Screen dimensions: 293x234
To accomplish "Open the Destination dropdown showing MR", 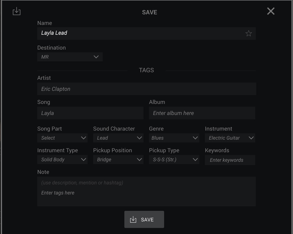I will [70, 57].
